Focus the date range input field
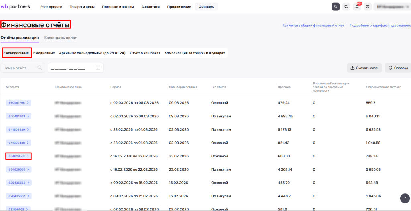 coord(75,68)
